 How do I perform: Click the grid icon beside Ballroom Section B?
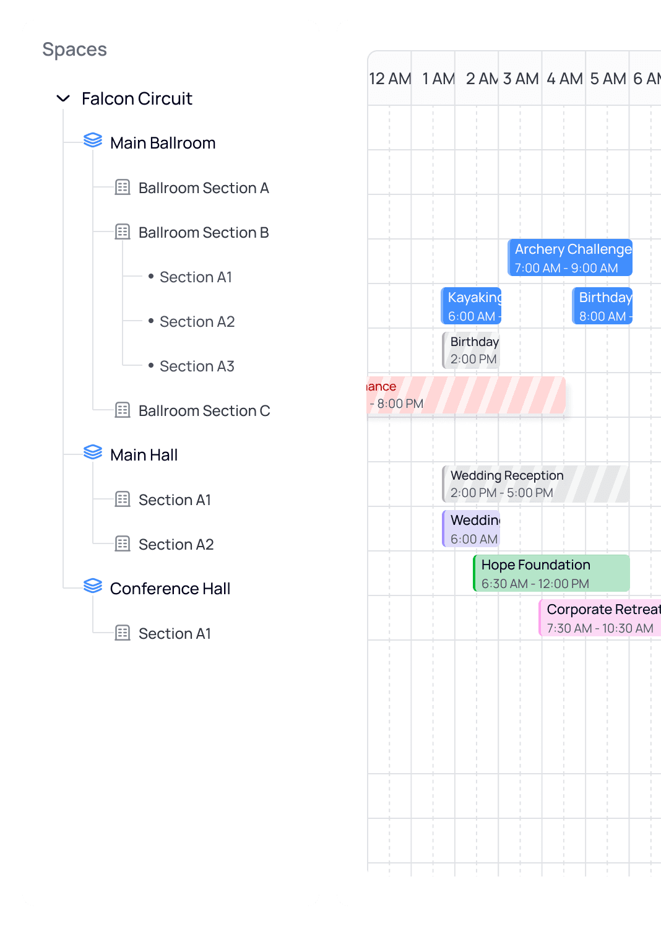pos(122,232)
